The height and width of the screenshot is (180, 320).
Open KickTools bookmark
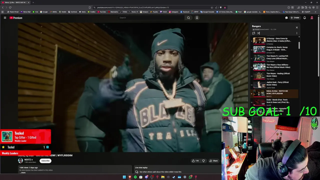[72, 12]
